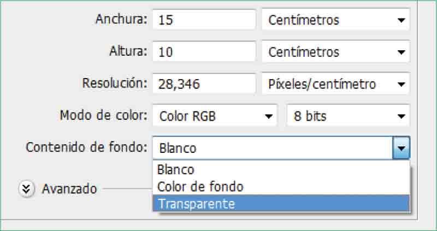This screenshot has height=231, width=437.
Task: Click the arrow of the Color RGB dropdown
Action: pos(268,116)
